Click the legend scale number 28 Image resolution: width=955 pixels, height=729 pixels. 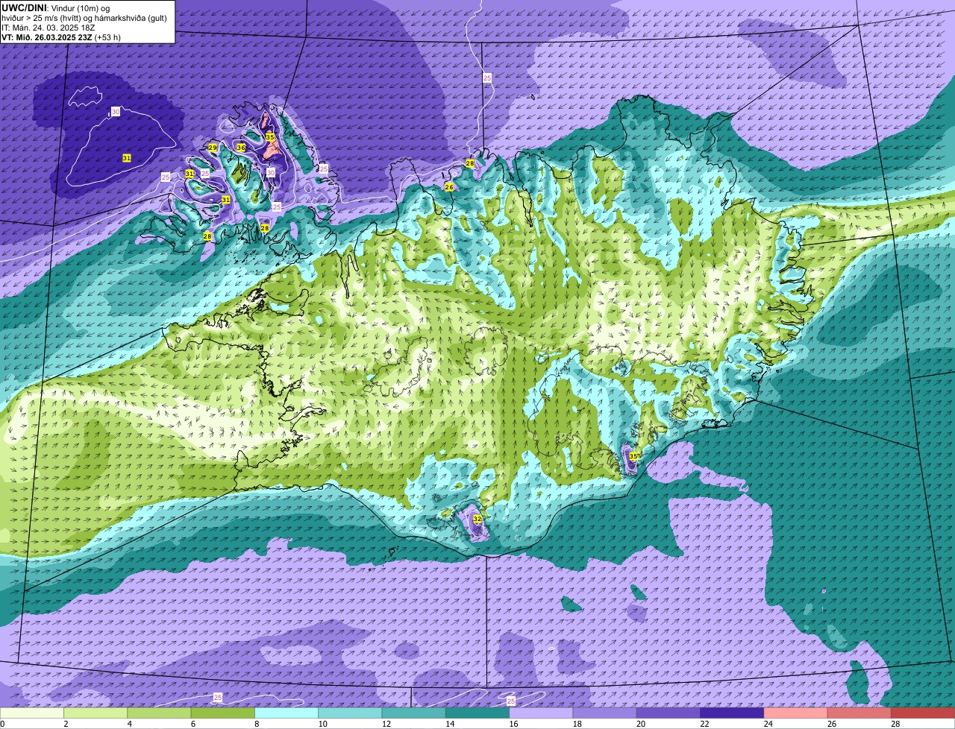pyautogui.click(x=894, y=724)
